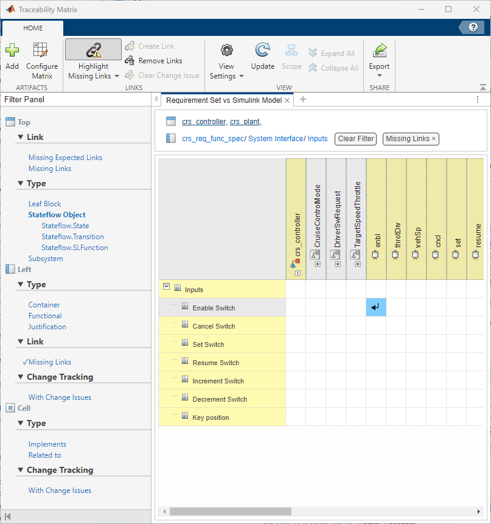Close Requirement Set vs Simulink Model tab

(x=287, y=100)
